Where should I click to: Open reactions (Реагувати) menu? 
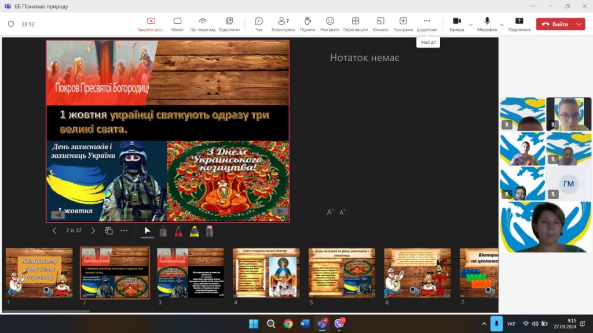(330, 24)
